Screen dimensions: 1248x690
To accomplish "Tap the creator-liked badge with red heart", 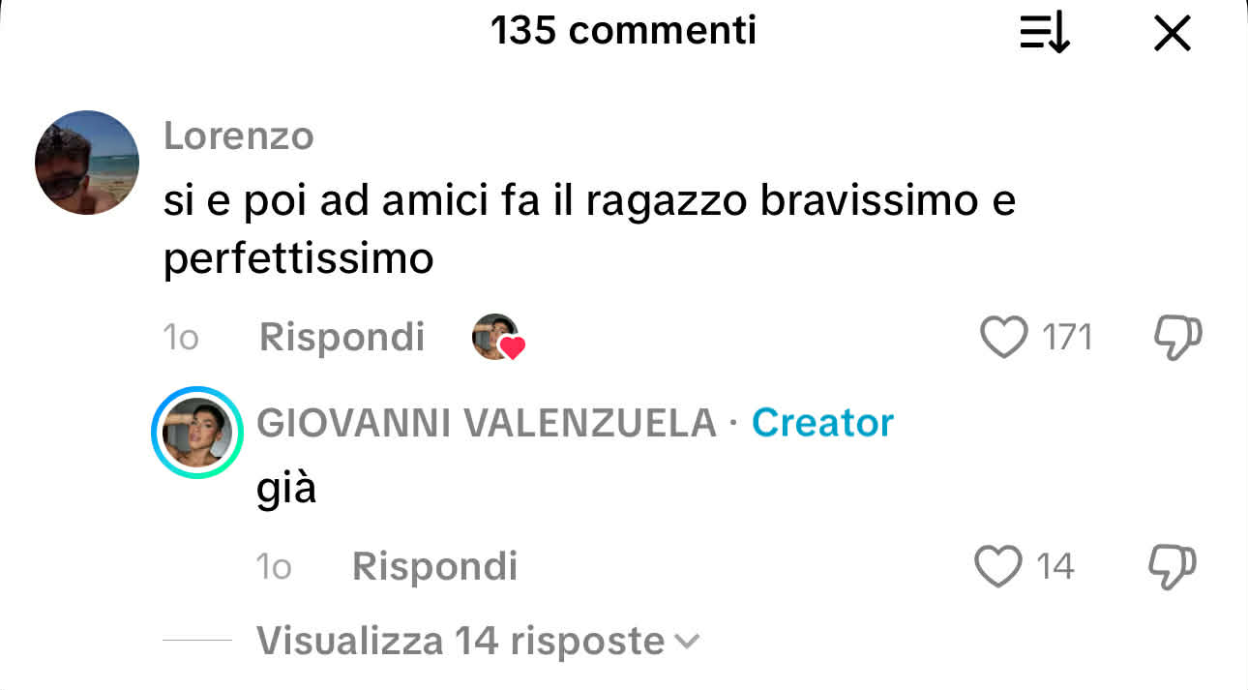I will tap(497, 338).
